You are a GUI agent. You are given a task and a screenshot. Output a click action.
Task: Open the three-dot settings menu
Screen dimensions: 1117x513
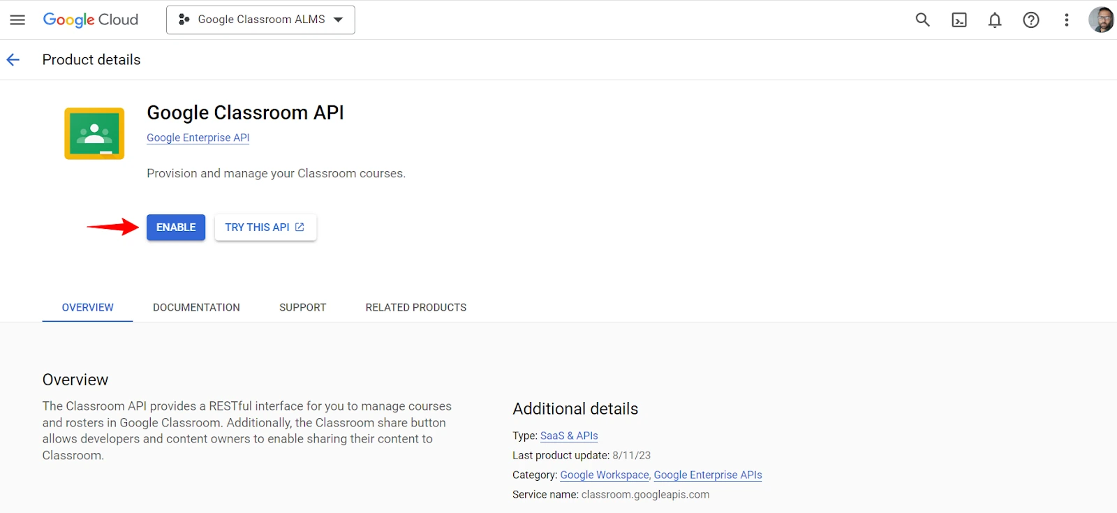pos(1067,20)
